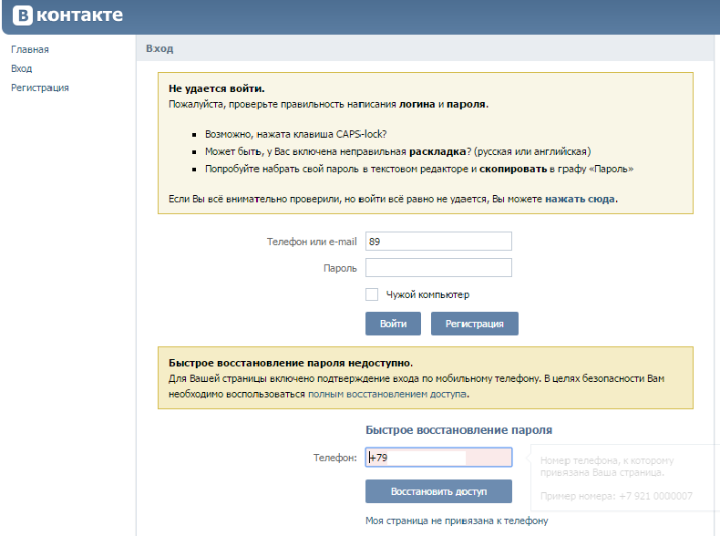The height and width of the screenshot is (536, 720).
Task: Click the VKontakte logo in the header
Action: (x=68, y=15)
